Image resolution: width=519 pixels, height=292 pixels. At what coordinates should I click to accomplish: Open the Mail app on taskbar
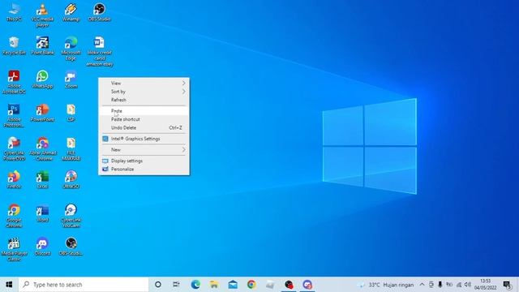233,285
